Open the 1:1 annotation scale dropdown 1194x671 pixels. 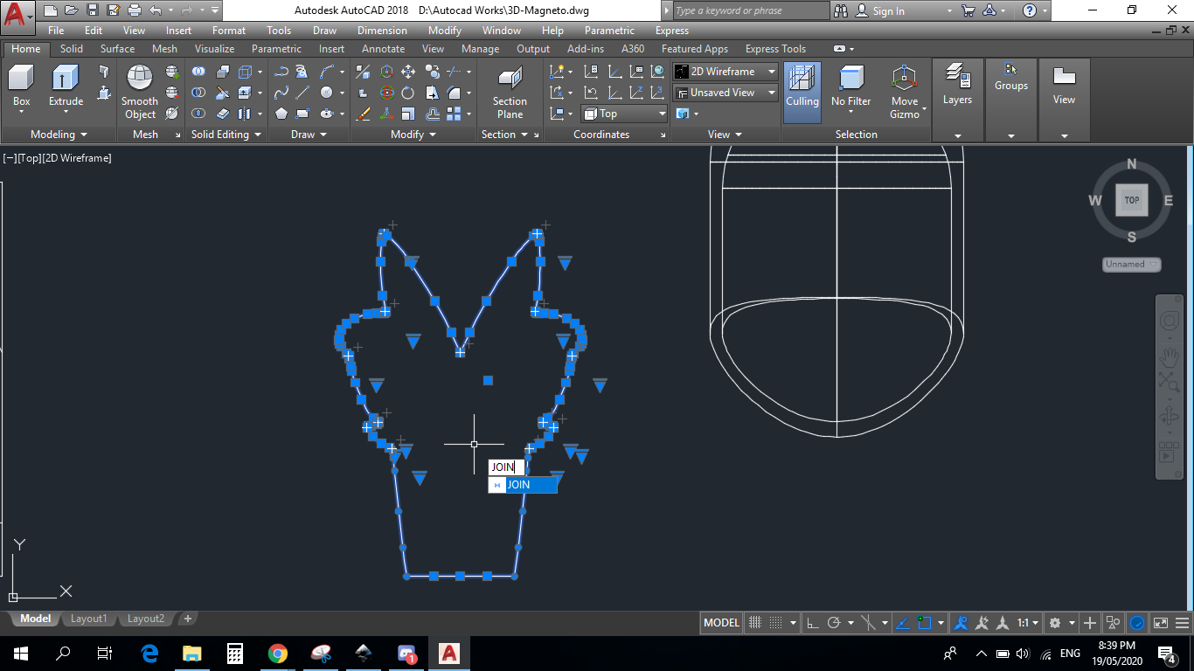1028,623
